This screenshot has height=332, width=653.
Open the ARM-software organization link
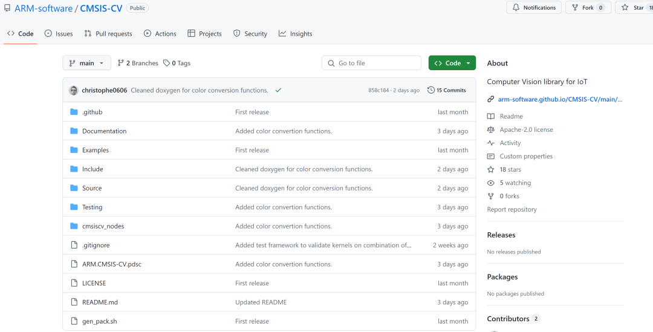pyautogui.click(x=44, y=8)
